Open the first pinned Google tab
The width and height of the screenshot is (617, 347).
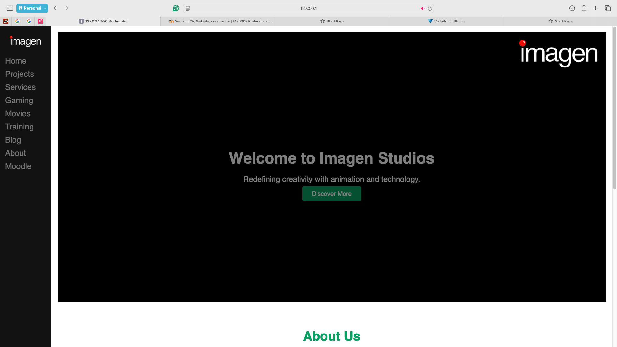17,21
